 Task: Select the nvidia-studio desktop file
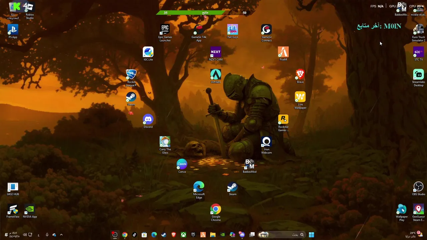(418, 11)
